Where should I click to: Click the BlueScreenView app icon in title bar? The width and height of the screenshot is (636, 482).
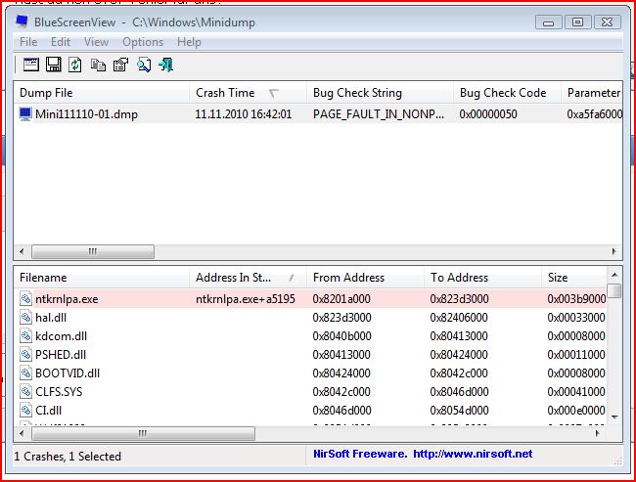pos(22,22)
